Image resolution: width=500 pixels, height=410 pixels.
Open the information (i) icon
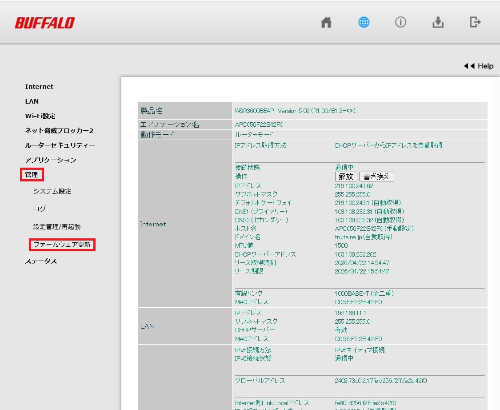tap(400, 22)
